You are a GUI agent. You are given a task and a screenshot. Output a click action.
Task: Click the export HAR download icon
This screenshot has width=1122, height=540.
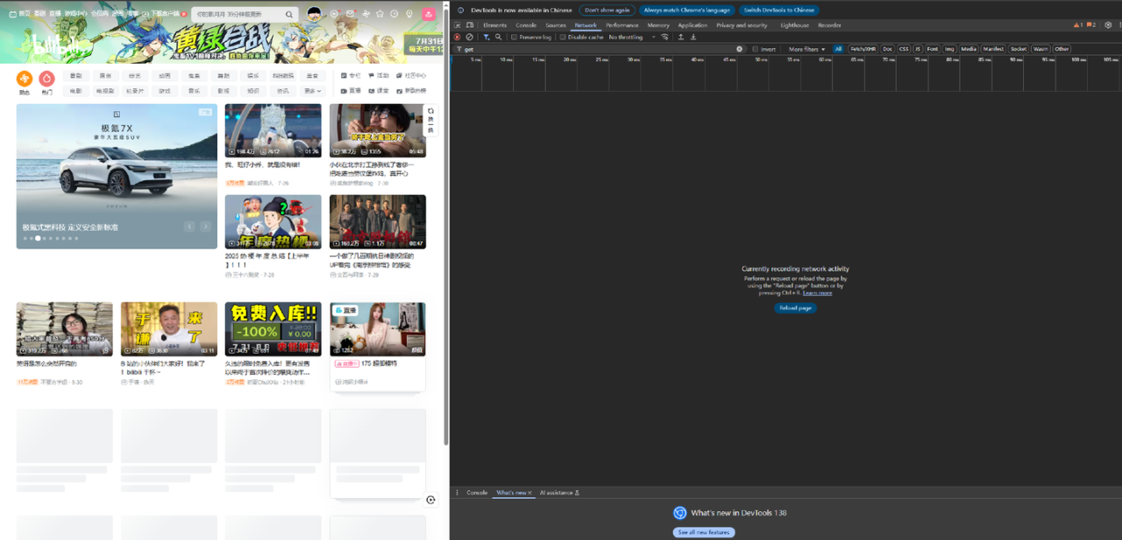point(693,37)
